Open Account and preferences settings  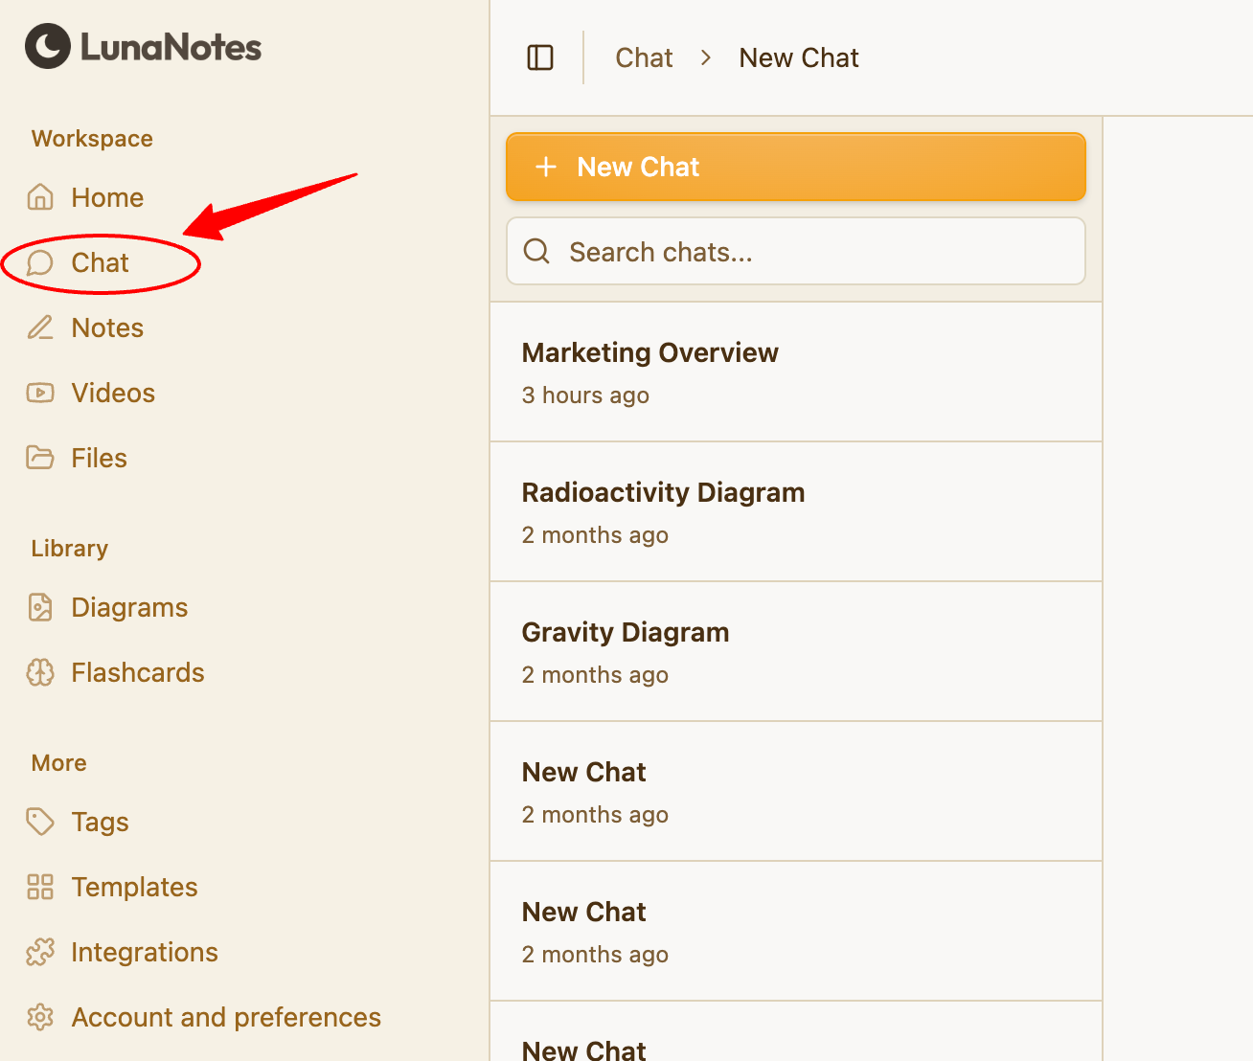coord(225,1017)
